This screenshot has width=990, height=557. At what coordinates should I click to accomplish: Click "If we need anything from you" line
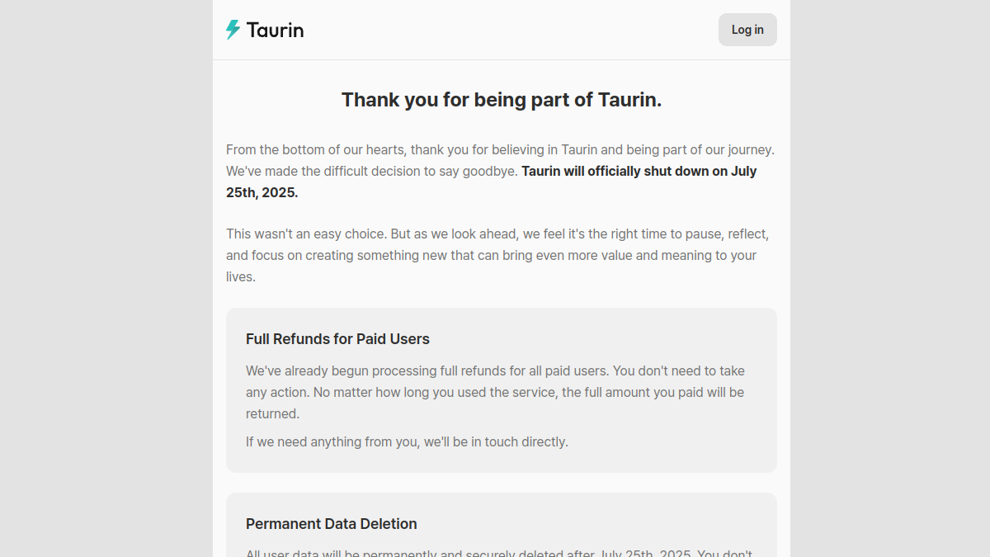407,441
